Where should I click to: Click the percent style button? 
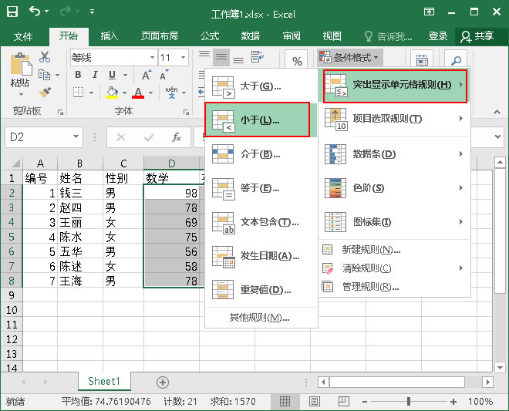297,61
